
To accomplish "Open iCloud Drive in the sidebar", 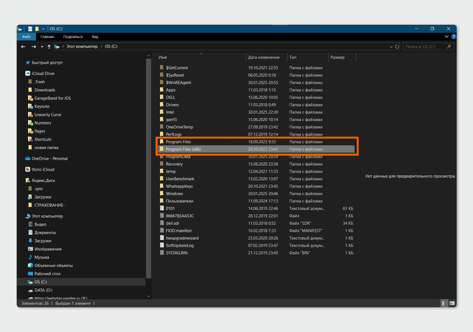I will (x=44, y=73).
